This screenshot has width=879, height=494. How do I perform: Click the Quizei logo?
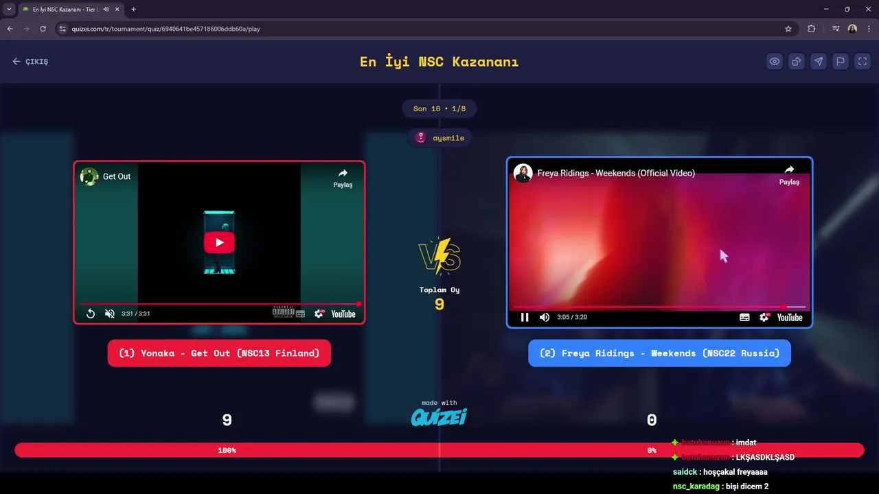tap(439, 416)
